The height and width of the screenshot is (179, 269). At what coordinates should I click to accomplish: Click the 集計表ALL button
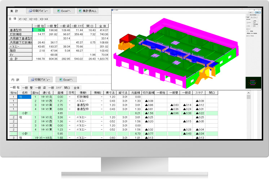pos(88,11)
